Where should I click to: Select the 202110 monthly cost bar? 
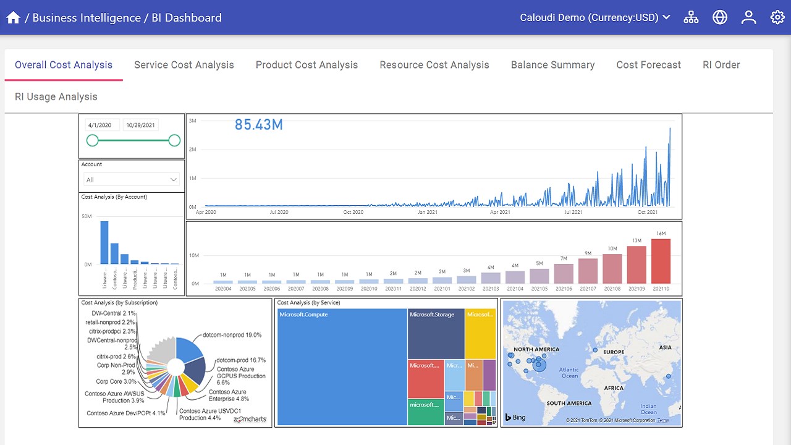[661, 261]
